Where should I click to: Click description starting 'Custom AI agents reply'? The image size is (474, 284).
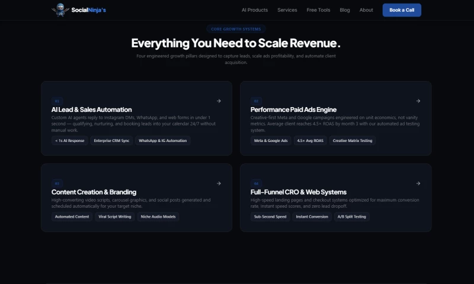pyautogui.click(x=133, y=124)
